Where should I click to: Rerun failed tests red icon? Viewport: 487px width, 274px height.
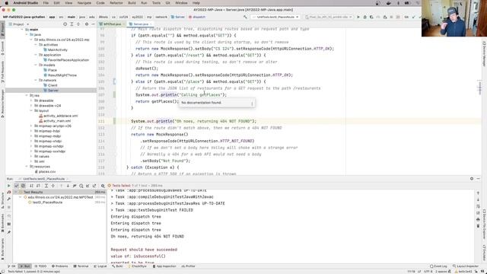8,193
